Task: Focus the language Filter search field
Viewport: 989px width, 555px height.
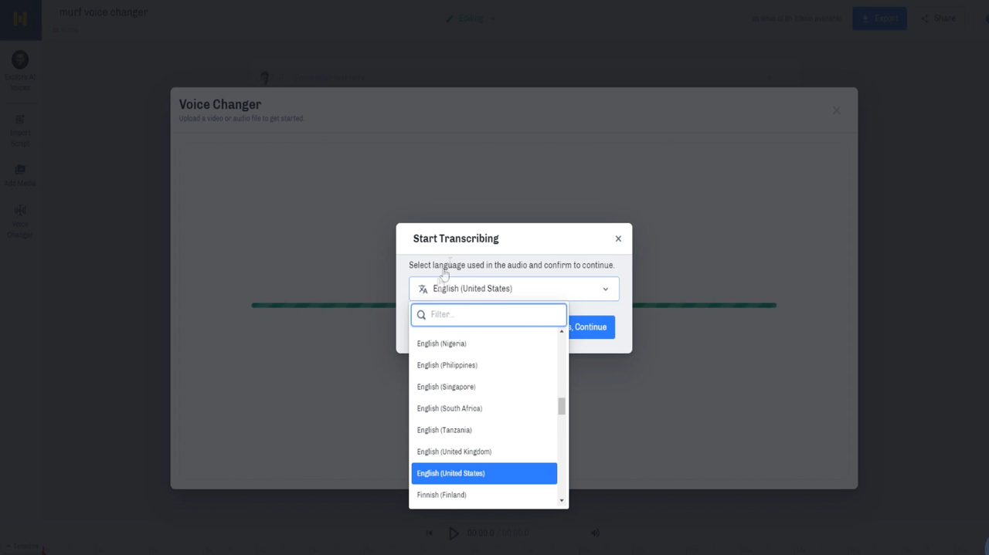Action: 488,315
